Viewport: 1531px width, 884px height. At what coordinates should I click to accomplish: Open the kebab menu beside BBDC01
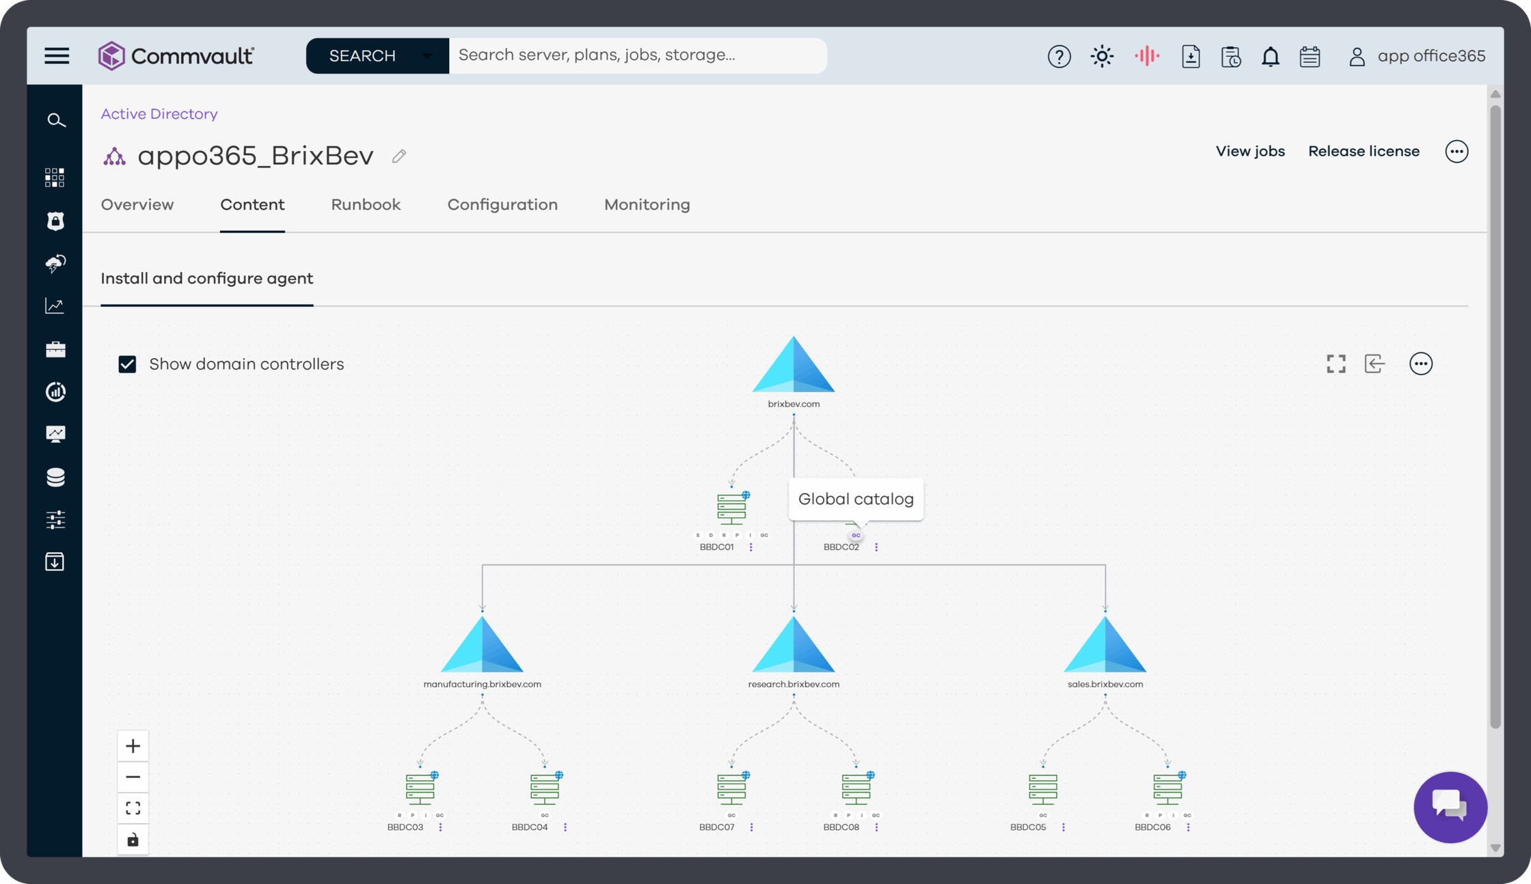(x=752, y=546)
